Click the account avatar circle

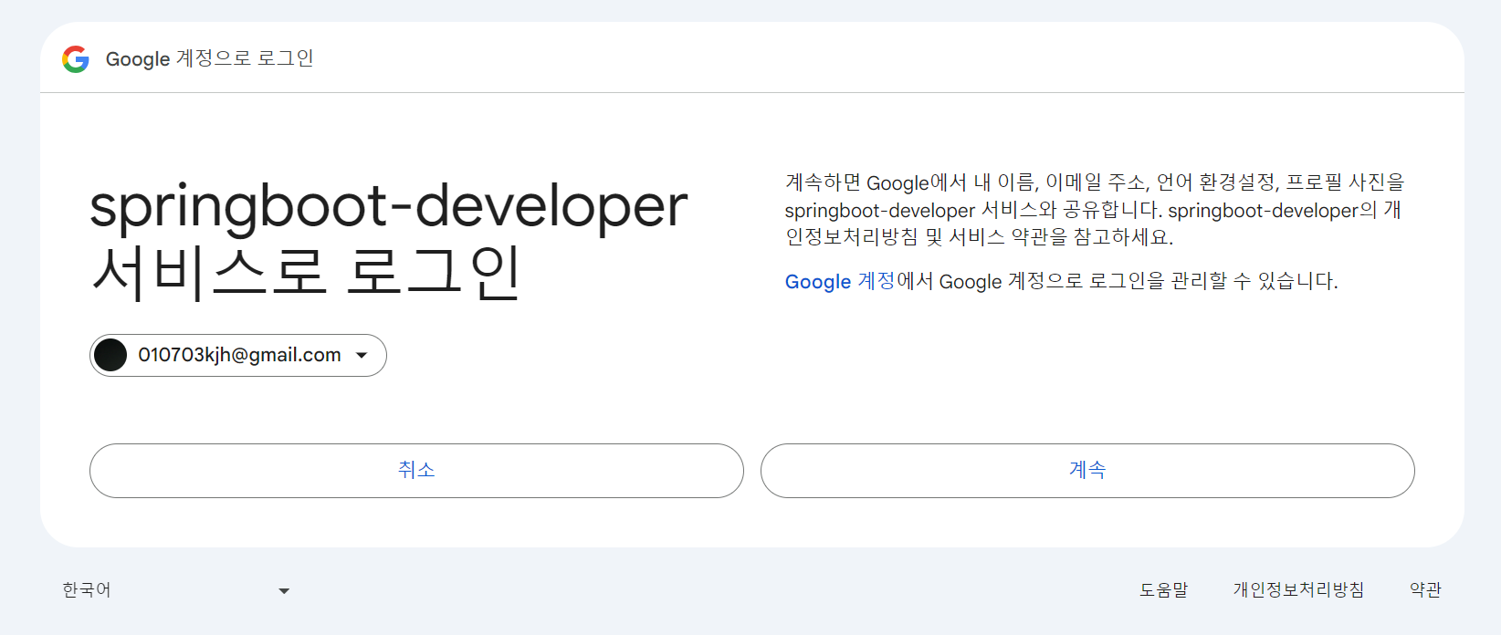pyautogui.click(x=110, y=355)
